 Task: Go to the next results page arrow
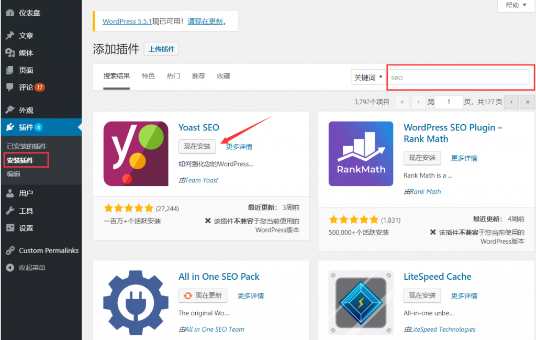[x=511, y=102]
